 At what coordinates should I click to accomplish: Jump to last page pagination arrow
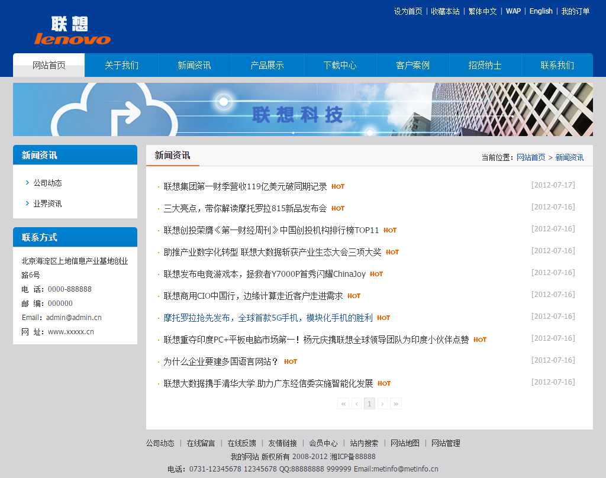[x=396, y=403]
